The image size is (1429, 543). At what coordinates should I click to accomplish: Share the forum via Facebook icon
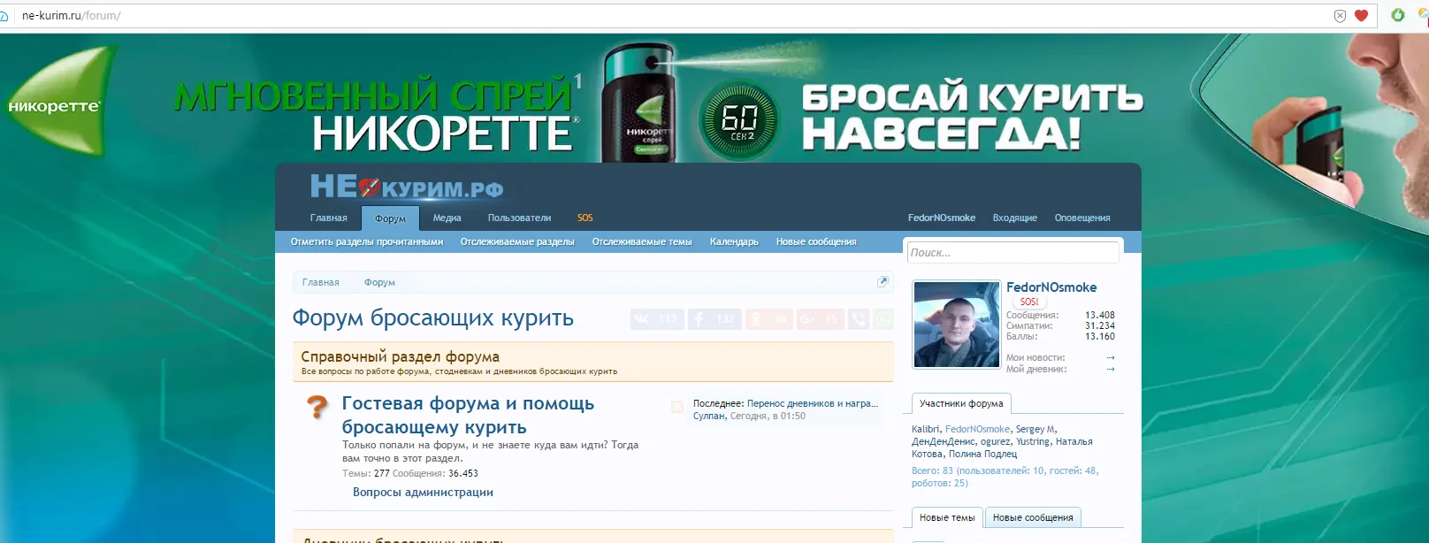point(714,319)
